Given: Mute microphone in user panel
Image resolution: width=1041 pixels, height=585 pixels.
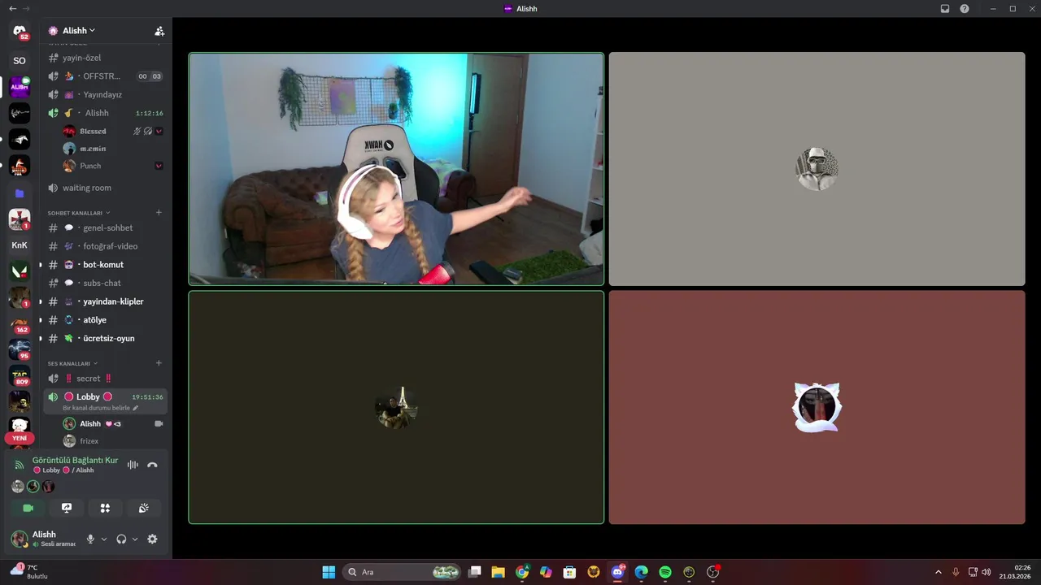Looking at the screenshot, I should coord(90,539).
